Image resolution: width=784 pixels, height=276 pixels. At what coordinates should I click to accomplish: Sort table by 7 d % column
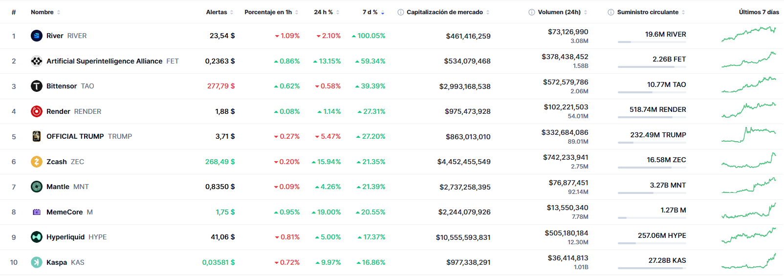click(x=370, y=12)
